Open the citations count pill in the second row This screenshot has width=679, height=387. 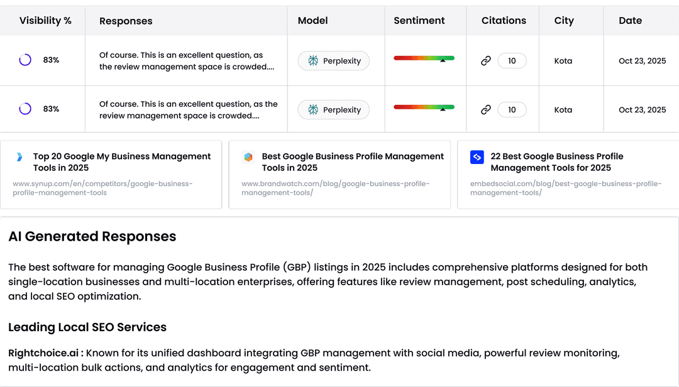click(512, 109)
